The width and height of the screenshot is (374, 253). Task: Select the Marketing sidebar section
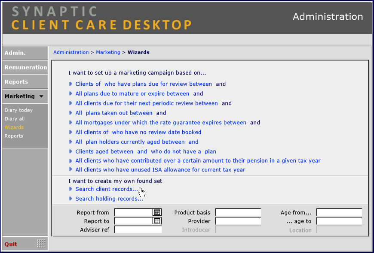pyautogui.click(x=25, y=96)
